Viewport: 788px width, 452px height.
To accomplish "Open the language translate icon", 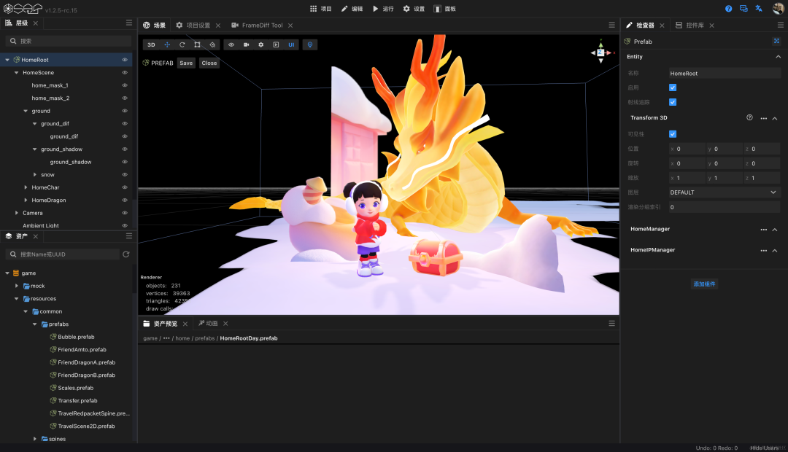I will (x=759, y=9).
